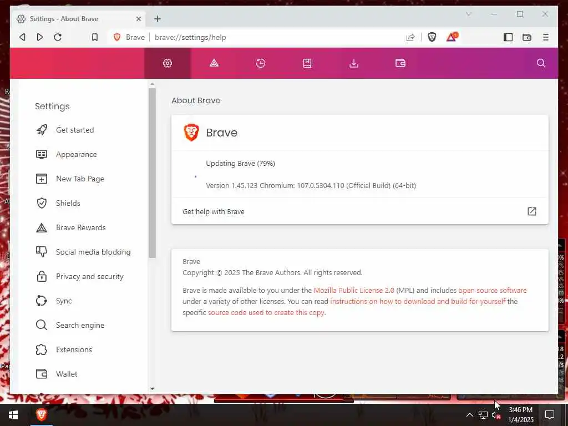
Task: Click Get help with Brave row
Action: (359, 211)
